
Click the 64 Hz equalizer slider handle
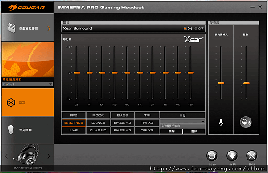click(89, 73)
